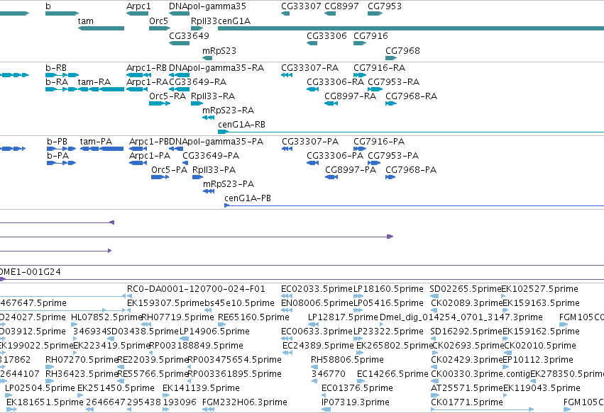Click the RpII33-PA protein label
Screen dimensions: 604x413
pos(214,170)
